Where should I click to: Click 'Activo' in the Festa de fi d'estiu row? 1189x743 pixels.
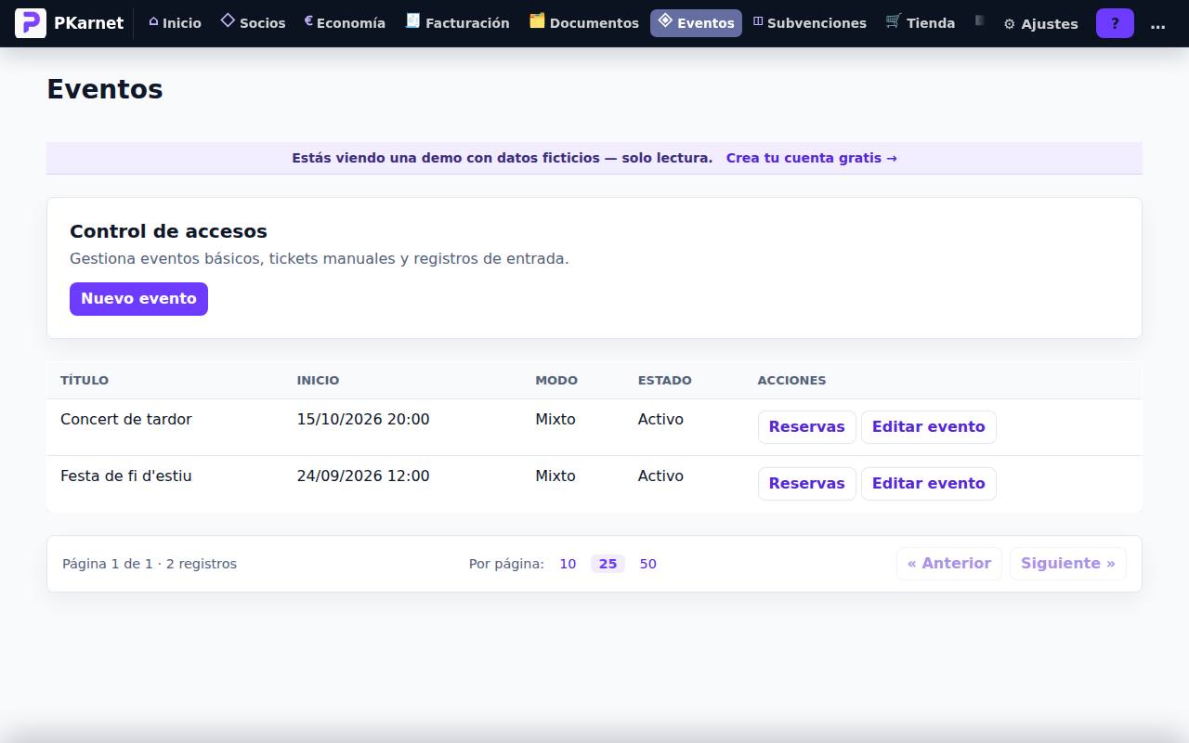click(x=660, y=476)
